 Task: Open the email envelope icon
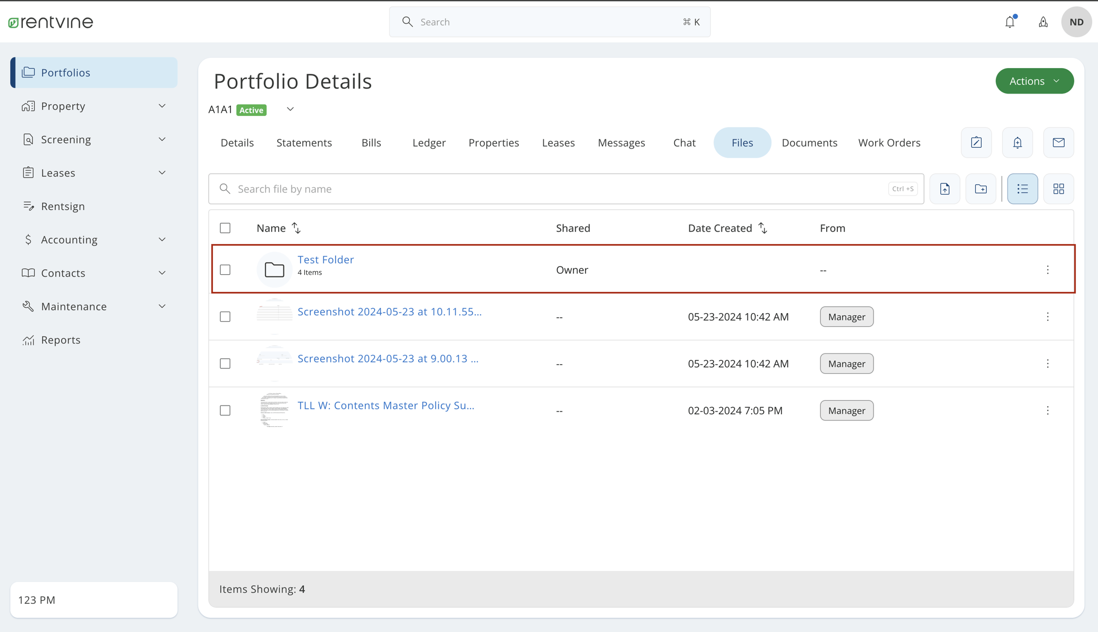tap(1058, 142)
